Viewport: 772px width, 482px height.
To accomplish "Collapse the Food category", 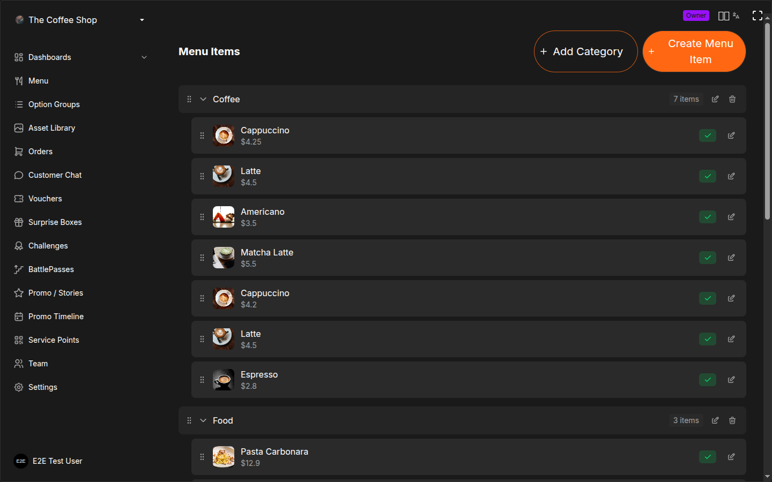I will tap(203, 420).
